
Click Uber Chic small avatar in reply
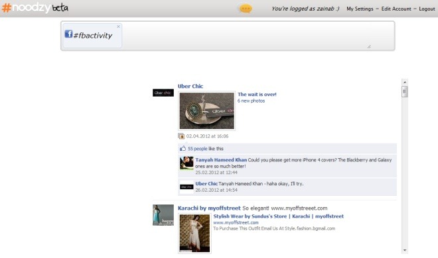[186, 187]
